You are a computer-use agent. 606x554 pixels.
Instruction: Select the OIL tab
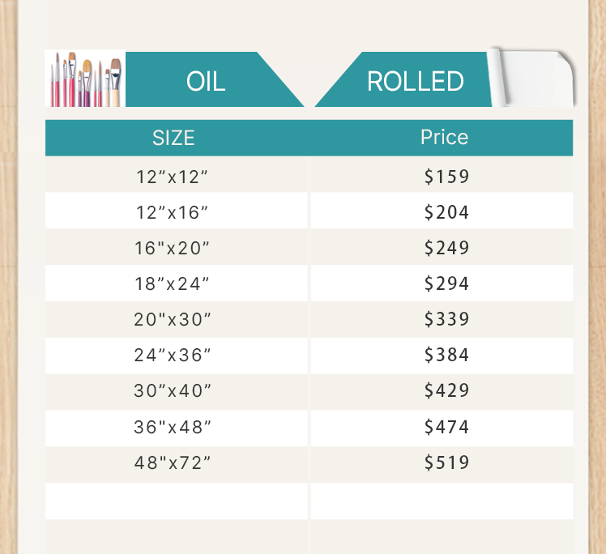(206, 81)
